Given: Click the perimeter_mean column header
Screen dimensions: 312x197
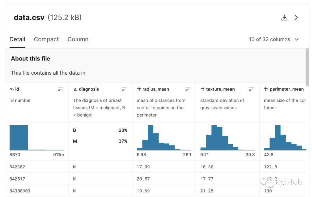Looking at the screenshot, I should tap(287, 89).
